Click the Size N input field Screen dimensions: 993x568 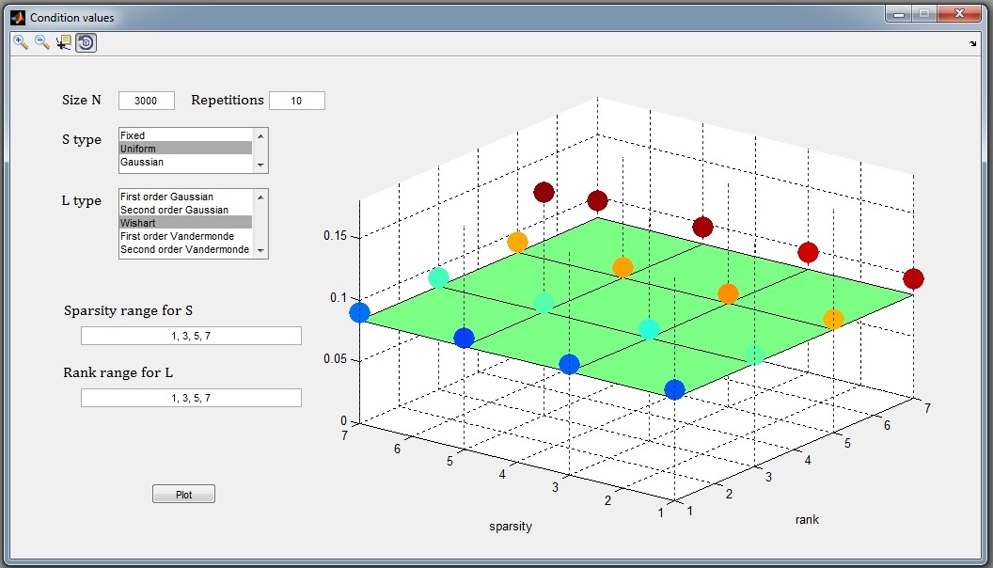click(x=147, y=101)
